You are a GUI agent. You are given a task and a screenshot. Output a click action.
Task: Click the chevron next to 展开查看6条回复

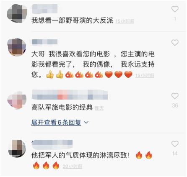pos(86,123)
